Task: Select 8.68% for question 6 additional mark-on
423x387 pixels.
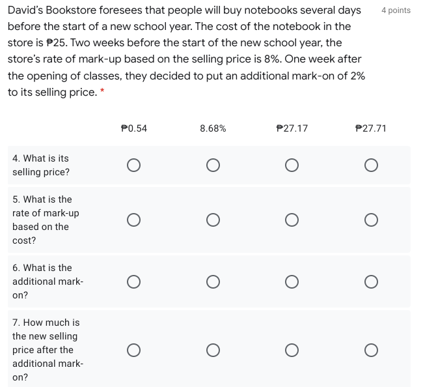Action: pos(213,281)
